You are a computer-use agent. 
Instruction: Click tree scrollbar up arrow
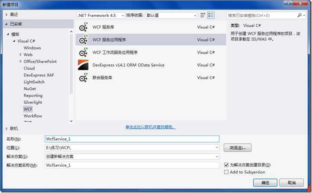pos(71,32)
